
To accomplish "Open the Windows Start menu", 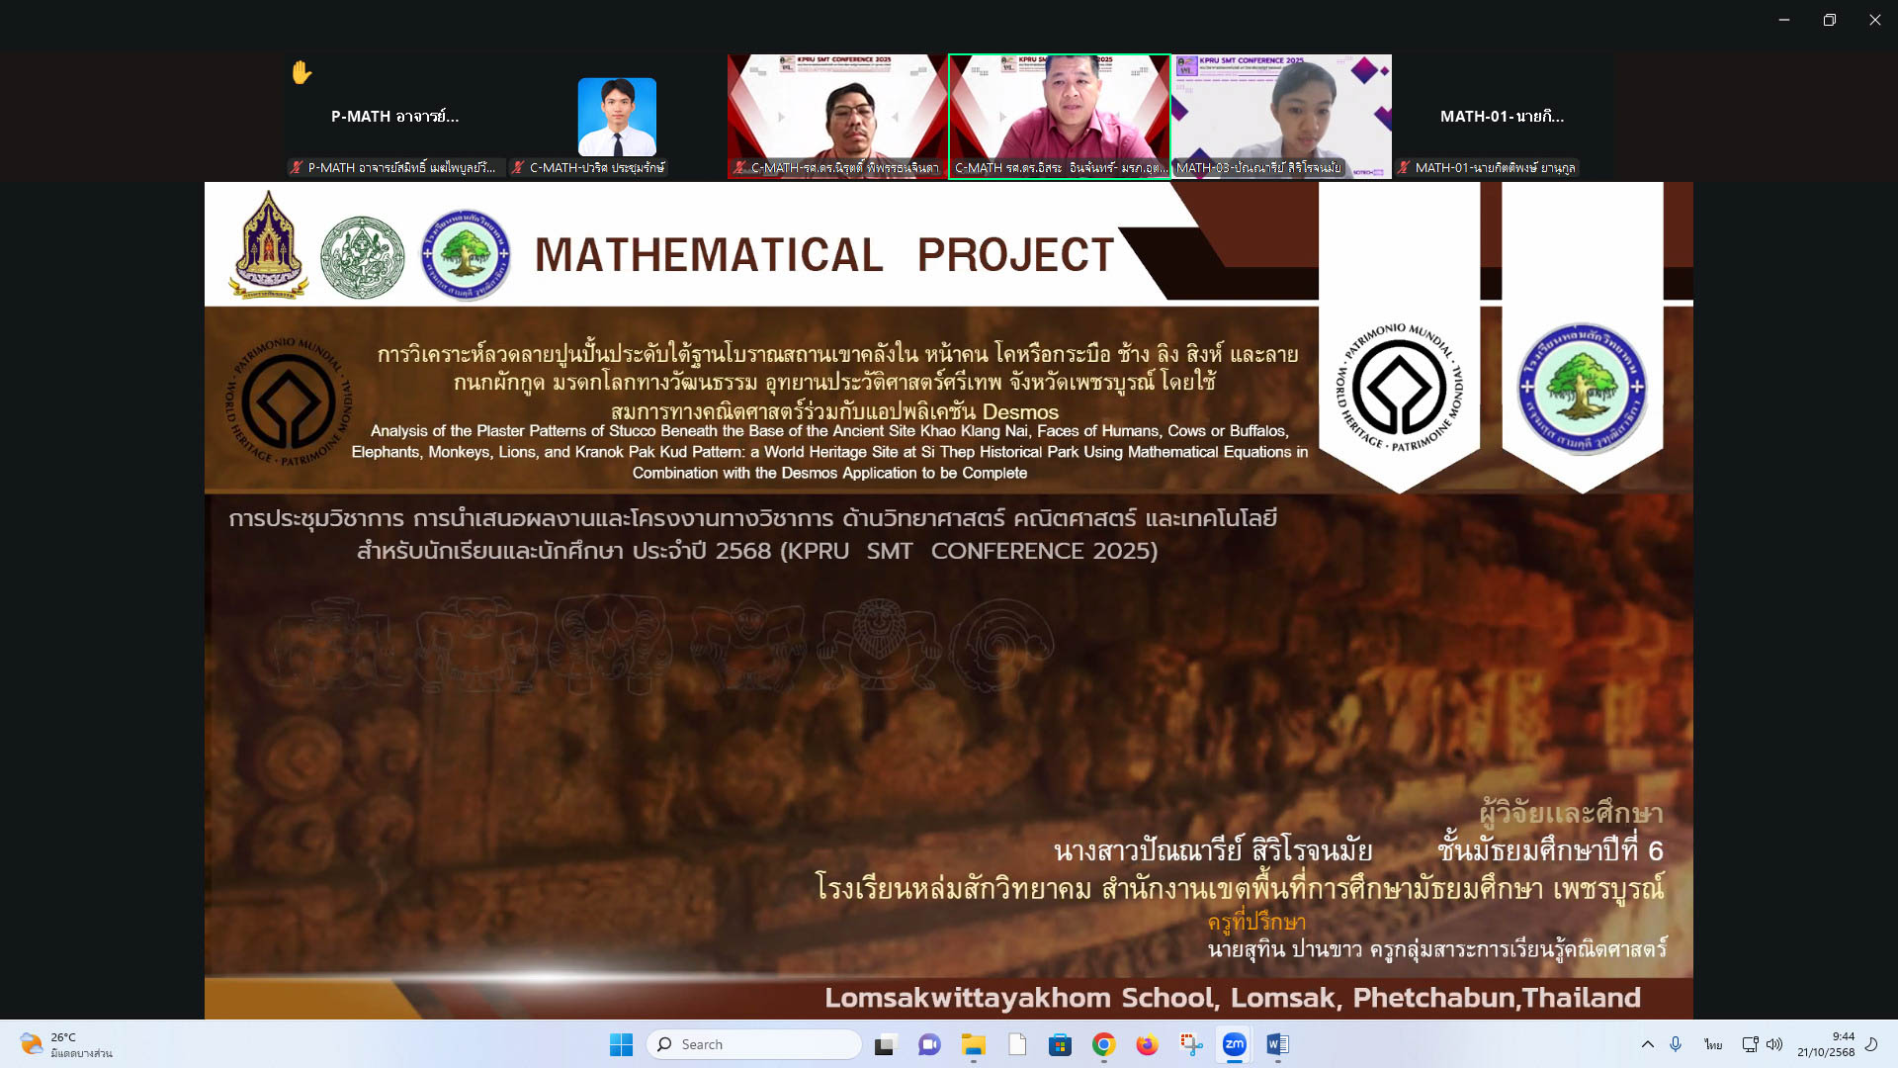I will 621,1044.
